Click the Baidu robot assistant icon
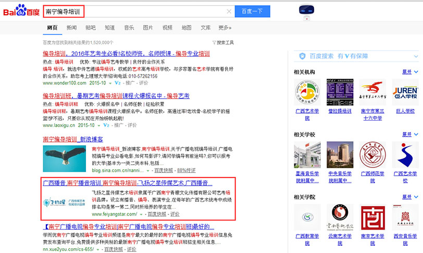The height and width of the screenshot is (253, 423). (306, 12)
